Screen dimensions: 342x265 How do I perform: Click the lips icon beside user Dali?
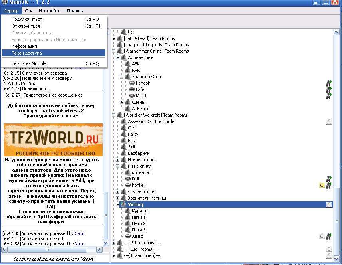[x=128, y=179]
